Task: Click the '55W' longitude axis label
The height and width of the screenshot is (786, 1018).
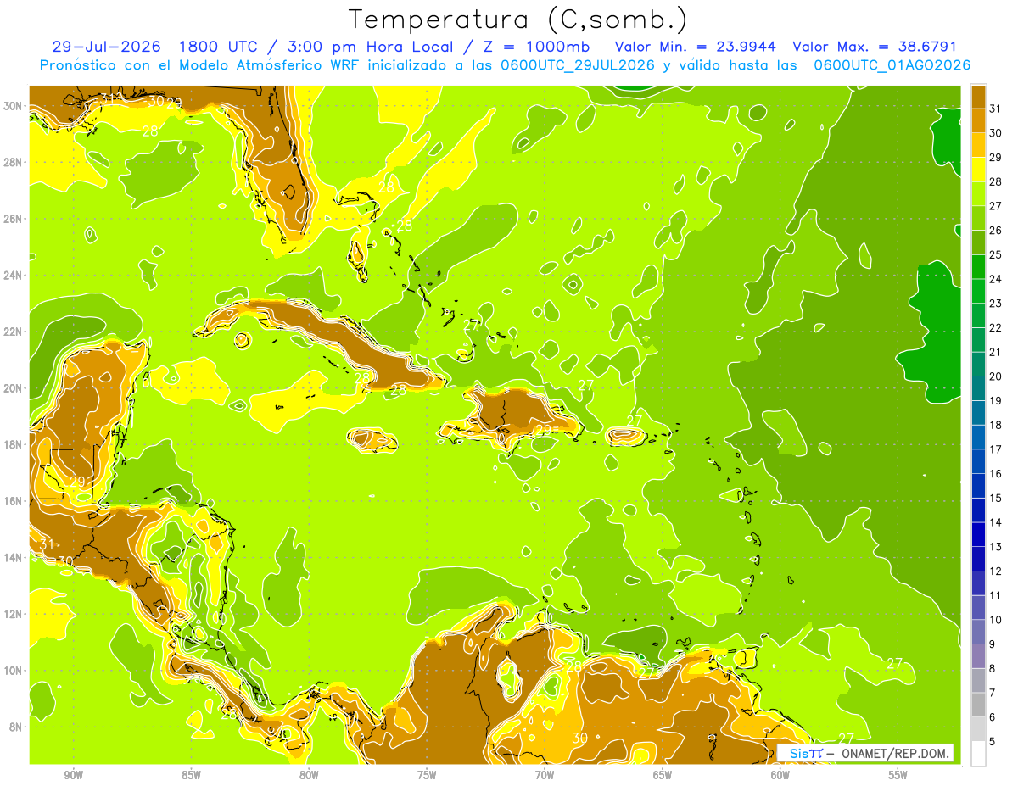Action: click(898, 775)
